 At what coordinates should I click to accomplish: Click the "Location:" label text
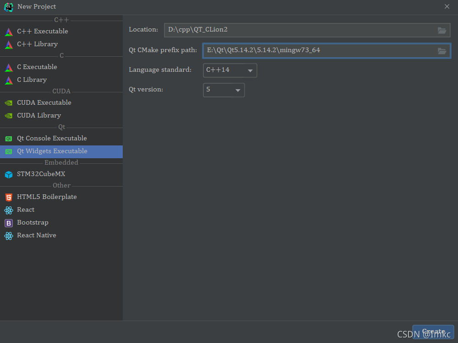tap(143, 29)
